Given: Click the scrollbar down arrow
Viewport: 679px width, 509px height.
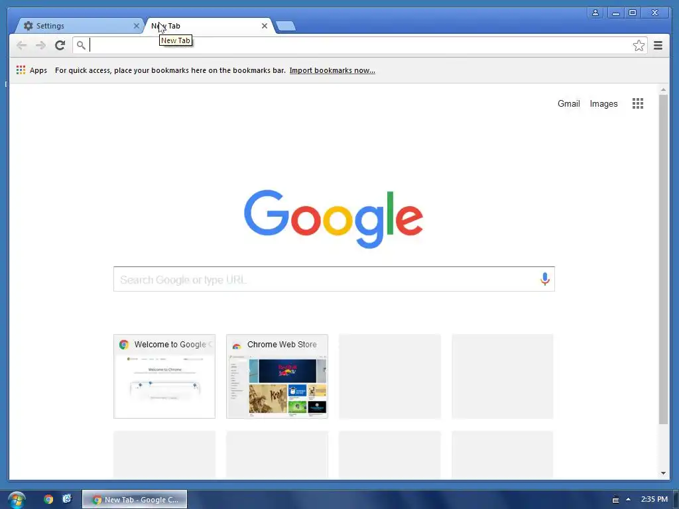Looking at the screenshot, I should (663, 473).
